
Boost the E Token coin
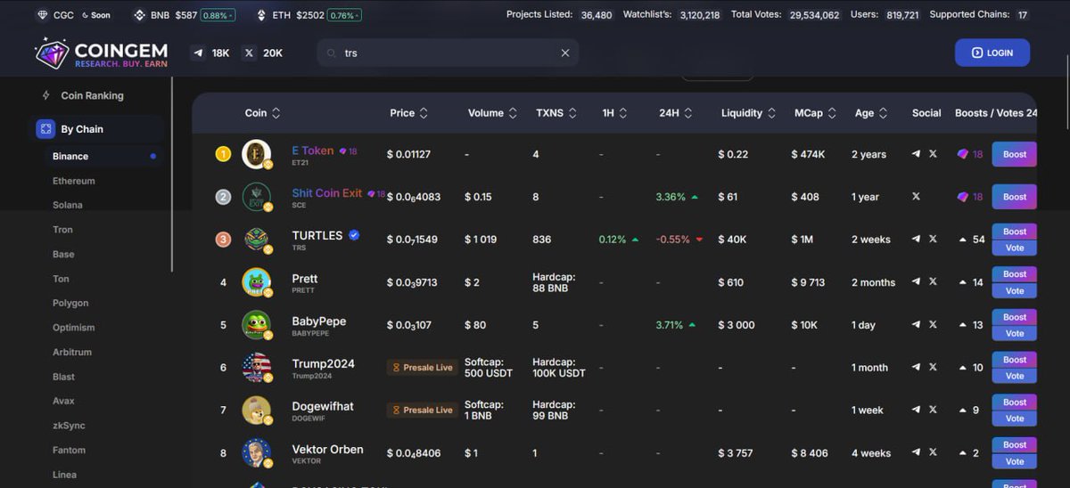click(1015, 154)
